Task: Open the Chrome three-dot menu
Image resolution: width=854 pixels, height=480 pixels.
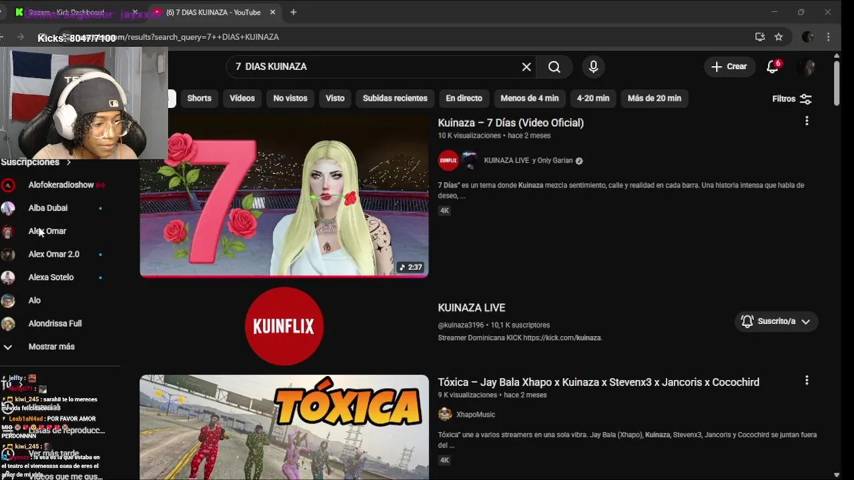Action: [828, 37]
